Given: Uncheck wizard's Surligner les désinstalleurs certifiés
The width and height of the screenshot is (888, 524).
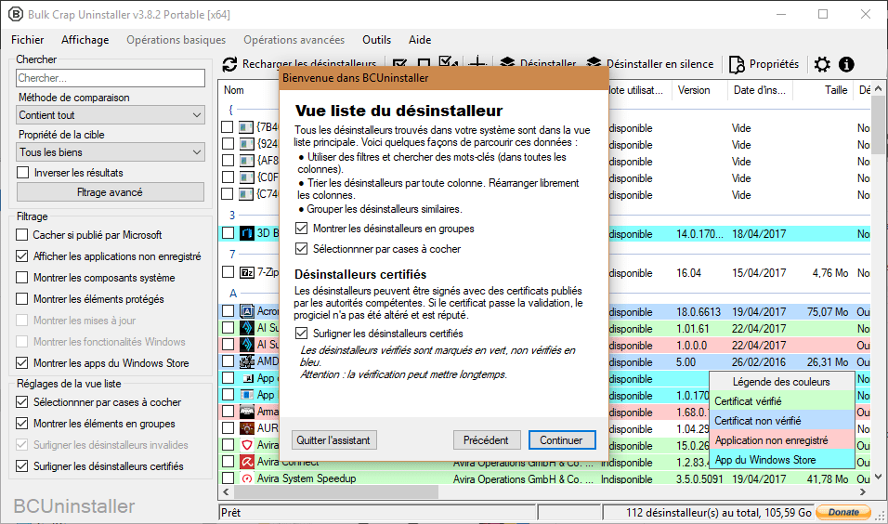Looking at the screenshot, I should (301, 334).
